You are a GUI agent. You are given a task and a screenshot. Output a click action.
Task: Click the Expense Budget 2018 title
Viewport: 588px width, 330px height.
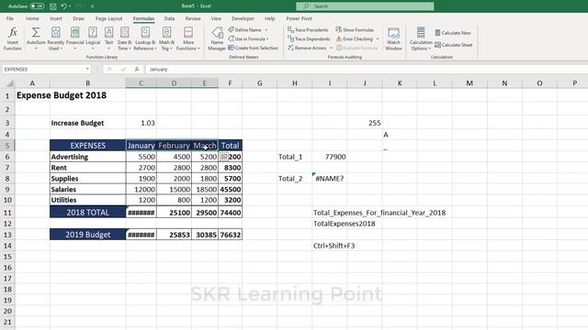point(62,95)
